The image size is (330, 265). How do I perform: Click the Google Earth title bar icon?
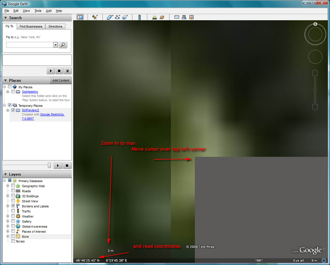(x=5, y=4)
